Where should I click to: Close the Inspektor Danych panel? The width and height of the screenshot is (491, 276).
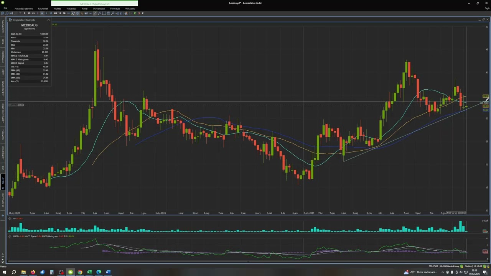coord(48,20)
